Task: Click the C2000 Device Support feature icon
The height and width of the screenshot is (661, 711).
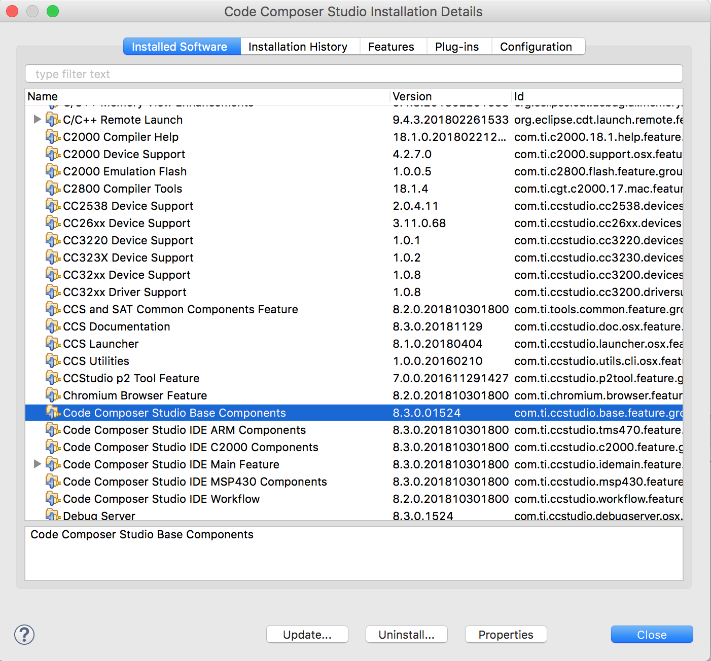Action: point(53,154)
